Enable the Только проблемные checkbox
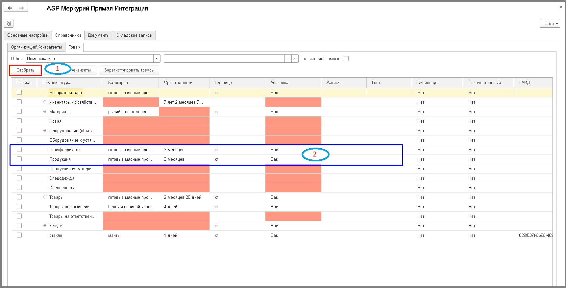Viewport: 566px width, 288px height. (346, 58)
